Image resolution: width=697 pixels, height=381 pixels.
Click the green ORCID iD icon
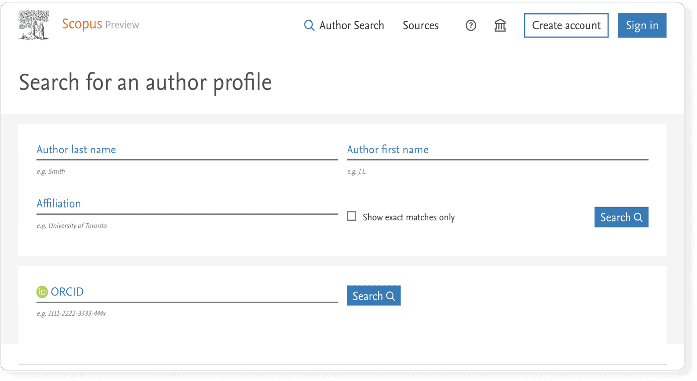(x=42, y=292)
